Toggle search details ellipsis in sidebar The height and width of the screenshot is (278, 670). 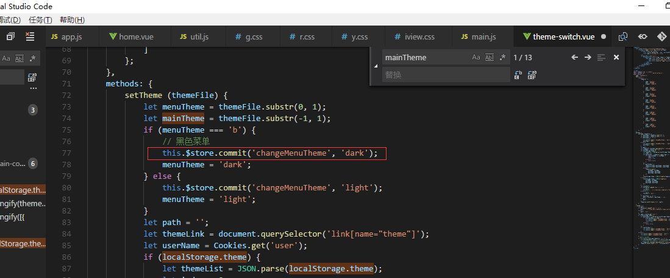(x=34, y=89)
